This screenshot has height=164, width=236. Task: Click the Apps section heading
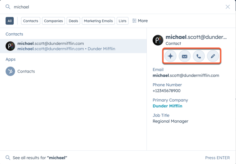click(11, 59)
